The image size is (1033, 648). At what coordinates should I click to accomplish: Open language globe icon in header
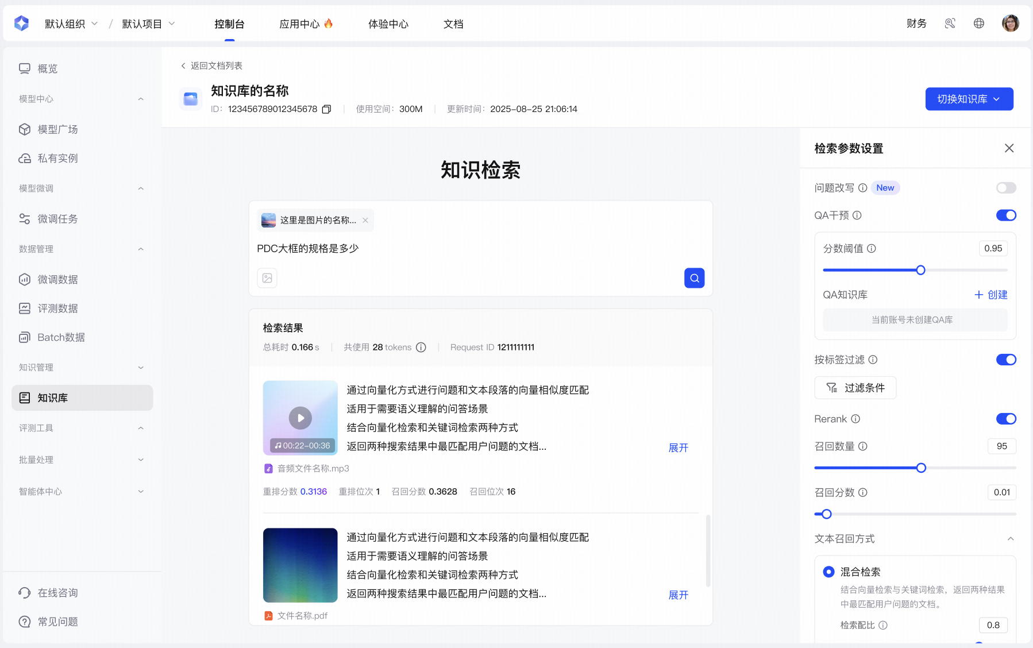click(x=979, y=24)
